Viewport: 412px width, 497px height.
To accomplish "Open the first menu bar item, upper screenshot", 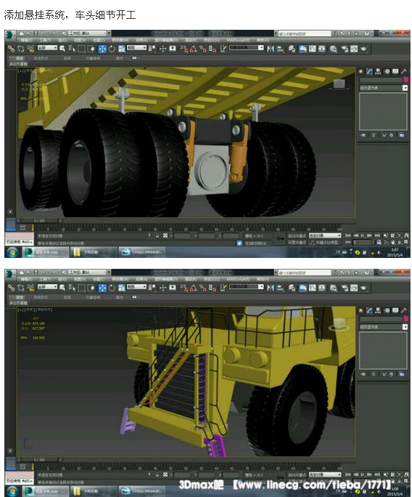I will pos(26,40).
